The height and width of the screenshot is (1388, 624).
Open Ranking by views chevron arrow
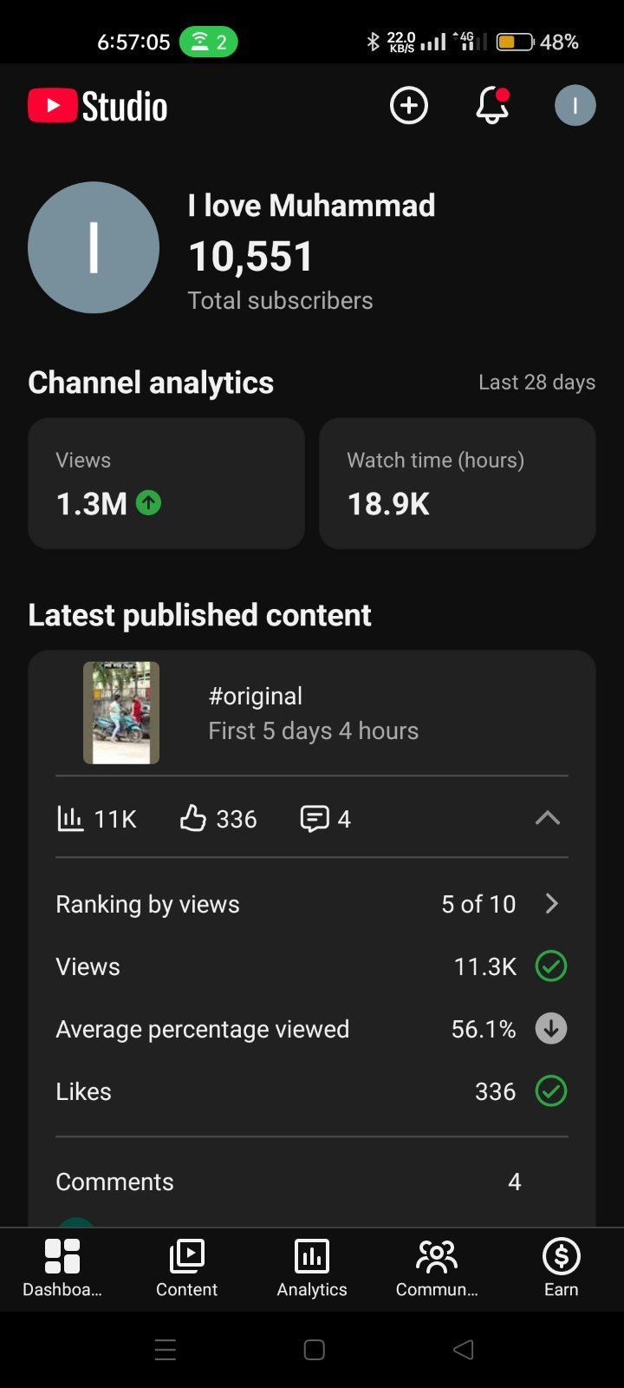[x=552, y=904]
